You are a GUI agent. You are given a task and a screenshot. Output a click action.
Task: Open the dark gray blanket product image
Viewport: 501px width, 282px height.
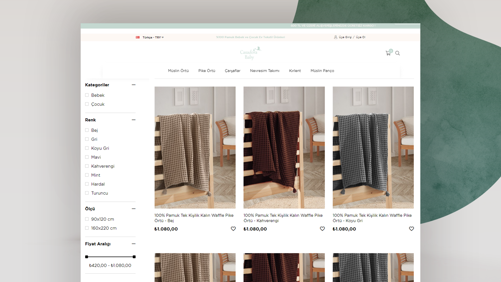coord(373,148)
